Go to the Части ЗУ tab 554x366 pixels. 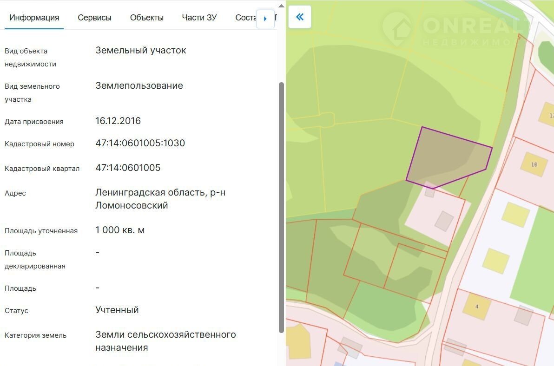[199, 18]
